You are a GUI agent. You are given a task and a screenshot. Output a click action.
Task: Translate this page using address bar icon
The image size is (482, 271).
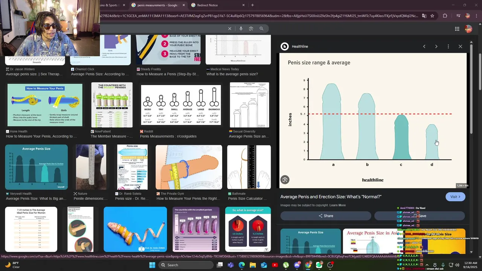[x=424, y=16]
